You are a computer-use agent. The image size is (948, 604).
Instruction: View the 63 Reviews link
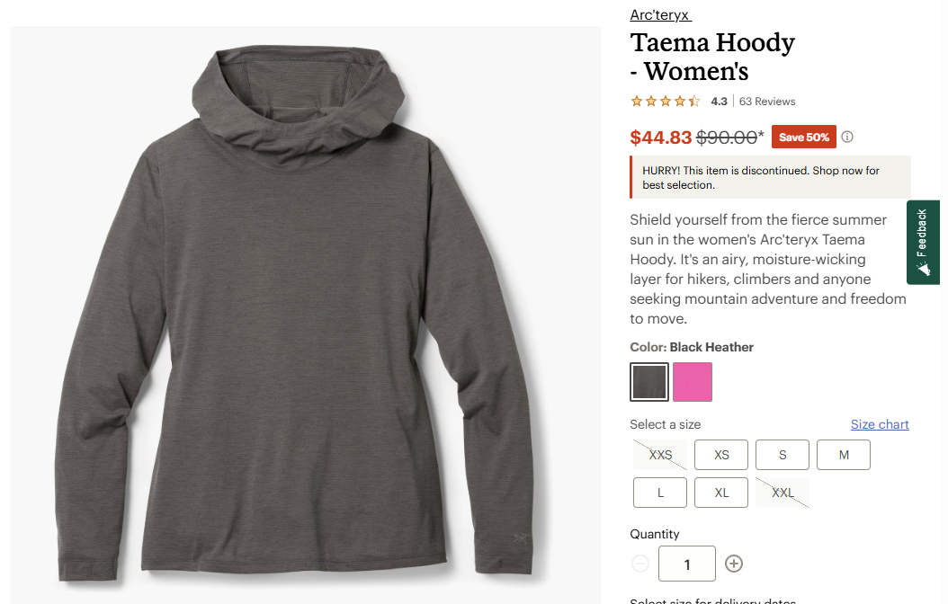(x=767, y=102)
